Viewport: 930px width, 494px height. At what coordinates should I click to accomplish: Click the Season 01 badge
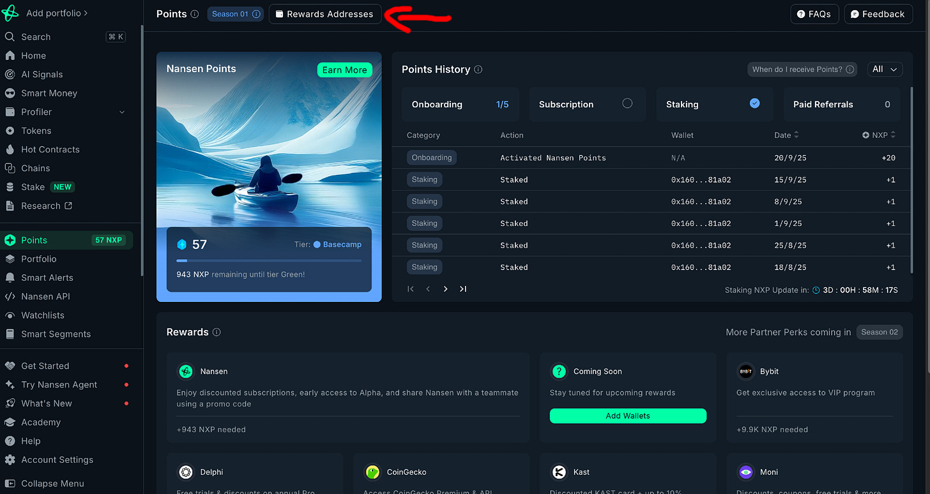236,14
